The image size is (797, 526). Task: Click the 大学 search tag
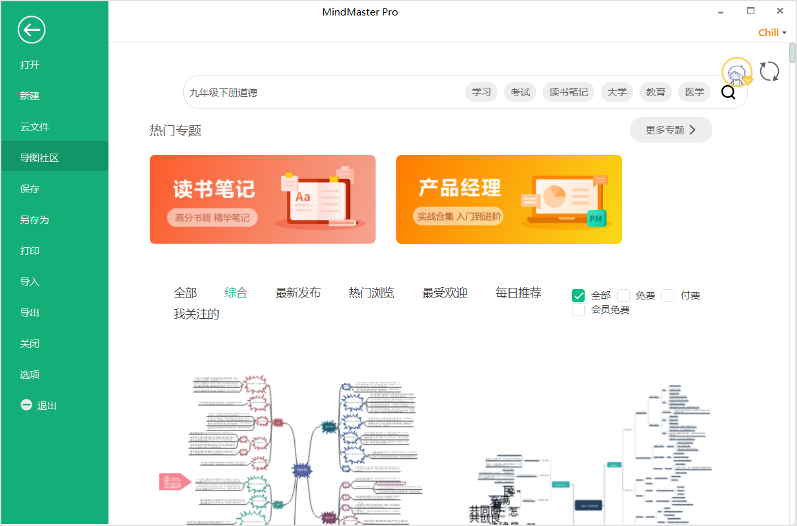point(617,92)
